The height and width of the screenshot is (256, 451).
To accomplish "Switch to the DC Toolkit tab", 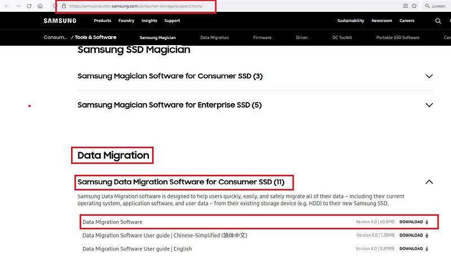I will [342, 38].
